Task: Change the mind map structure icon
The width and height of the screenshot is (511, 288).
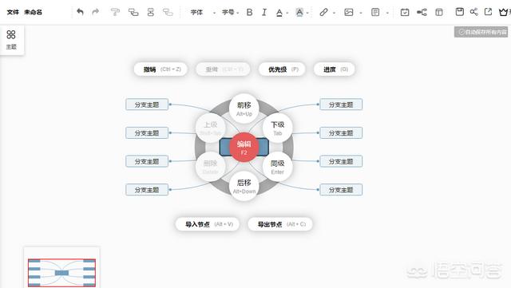Action: point(422,13)
